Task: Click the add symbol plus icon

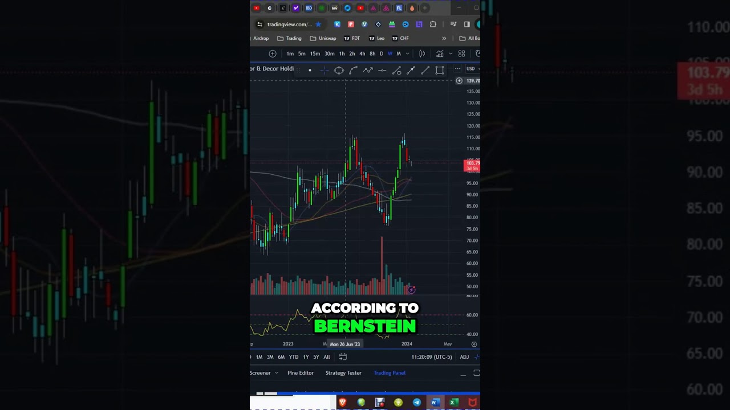Action: [273, 54]
